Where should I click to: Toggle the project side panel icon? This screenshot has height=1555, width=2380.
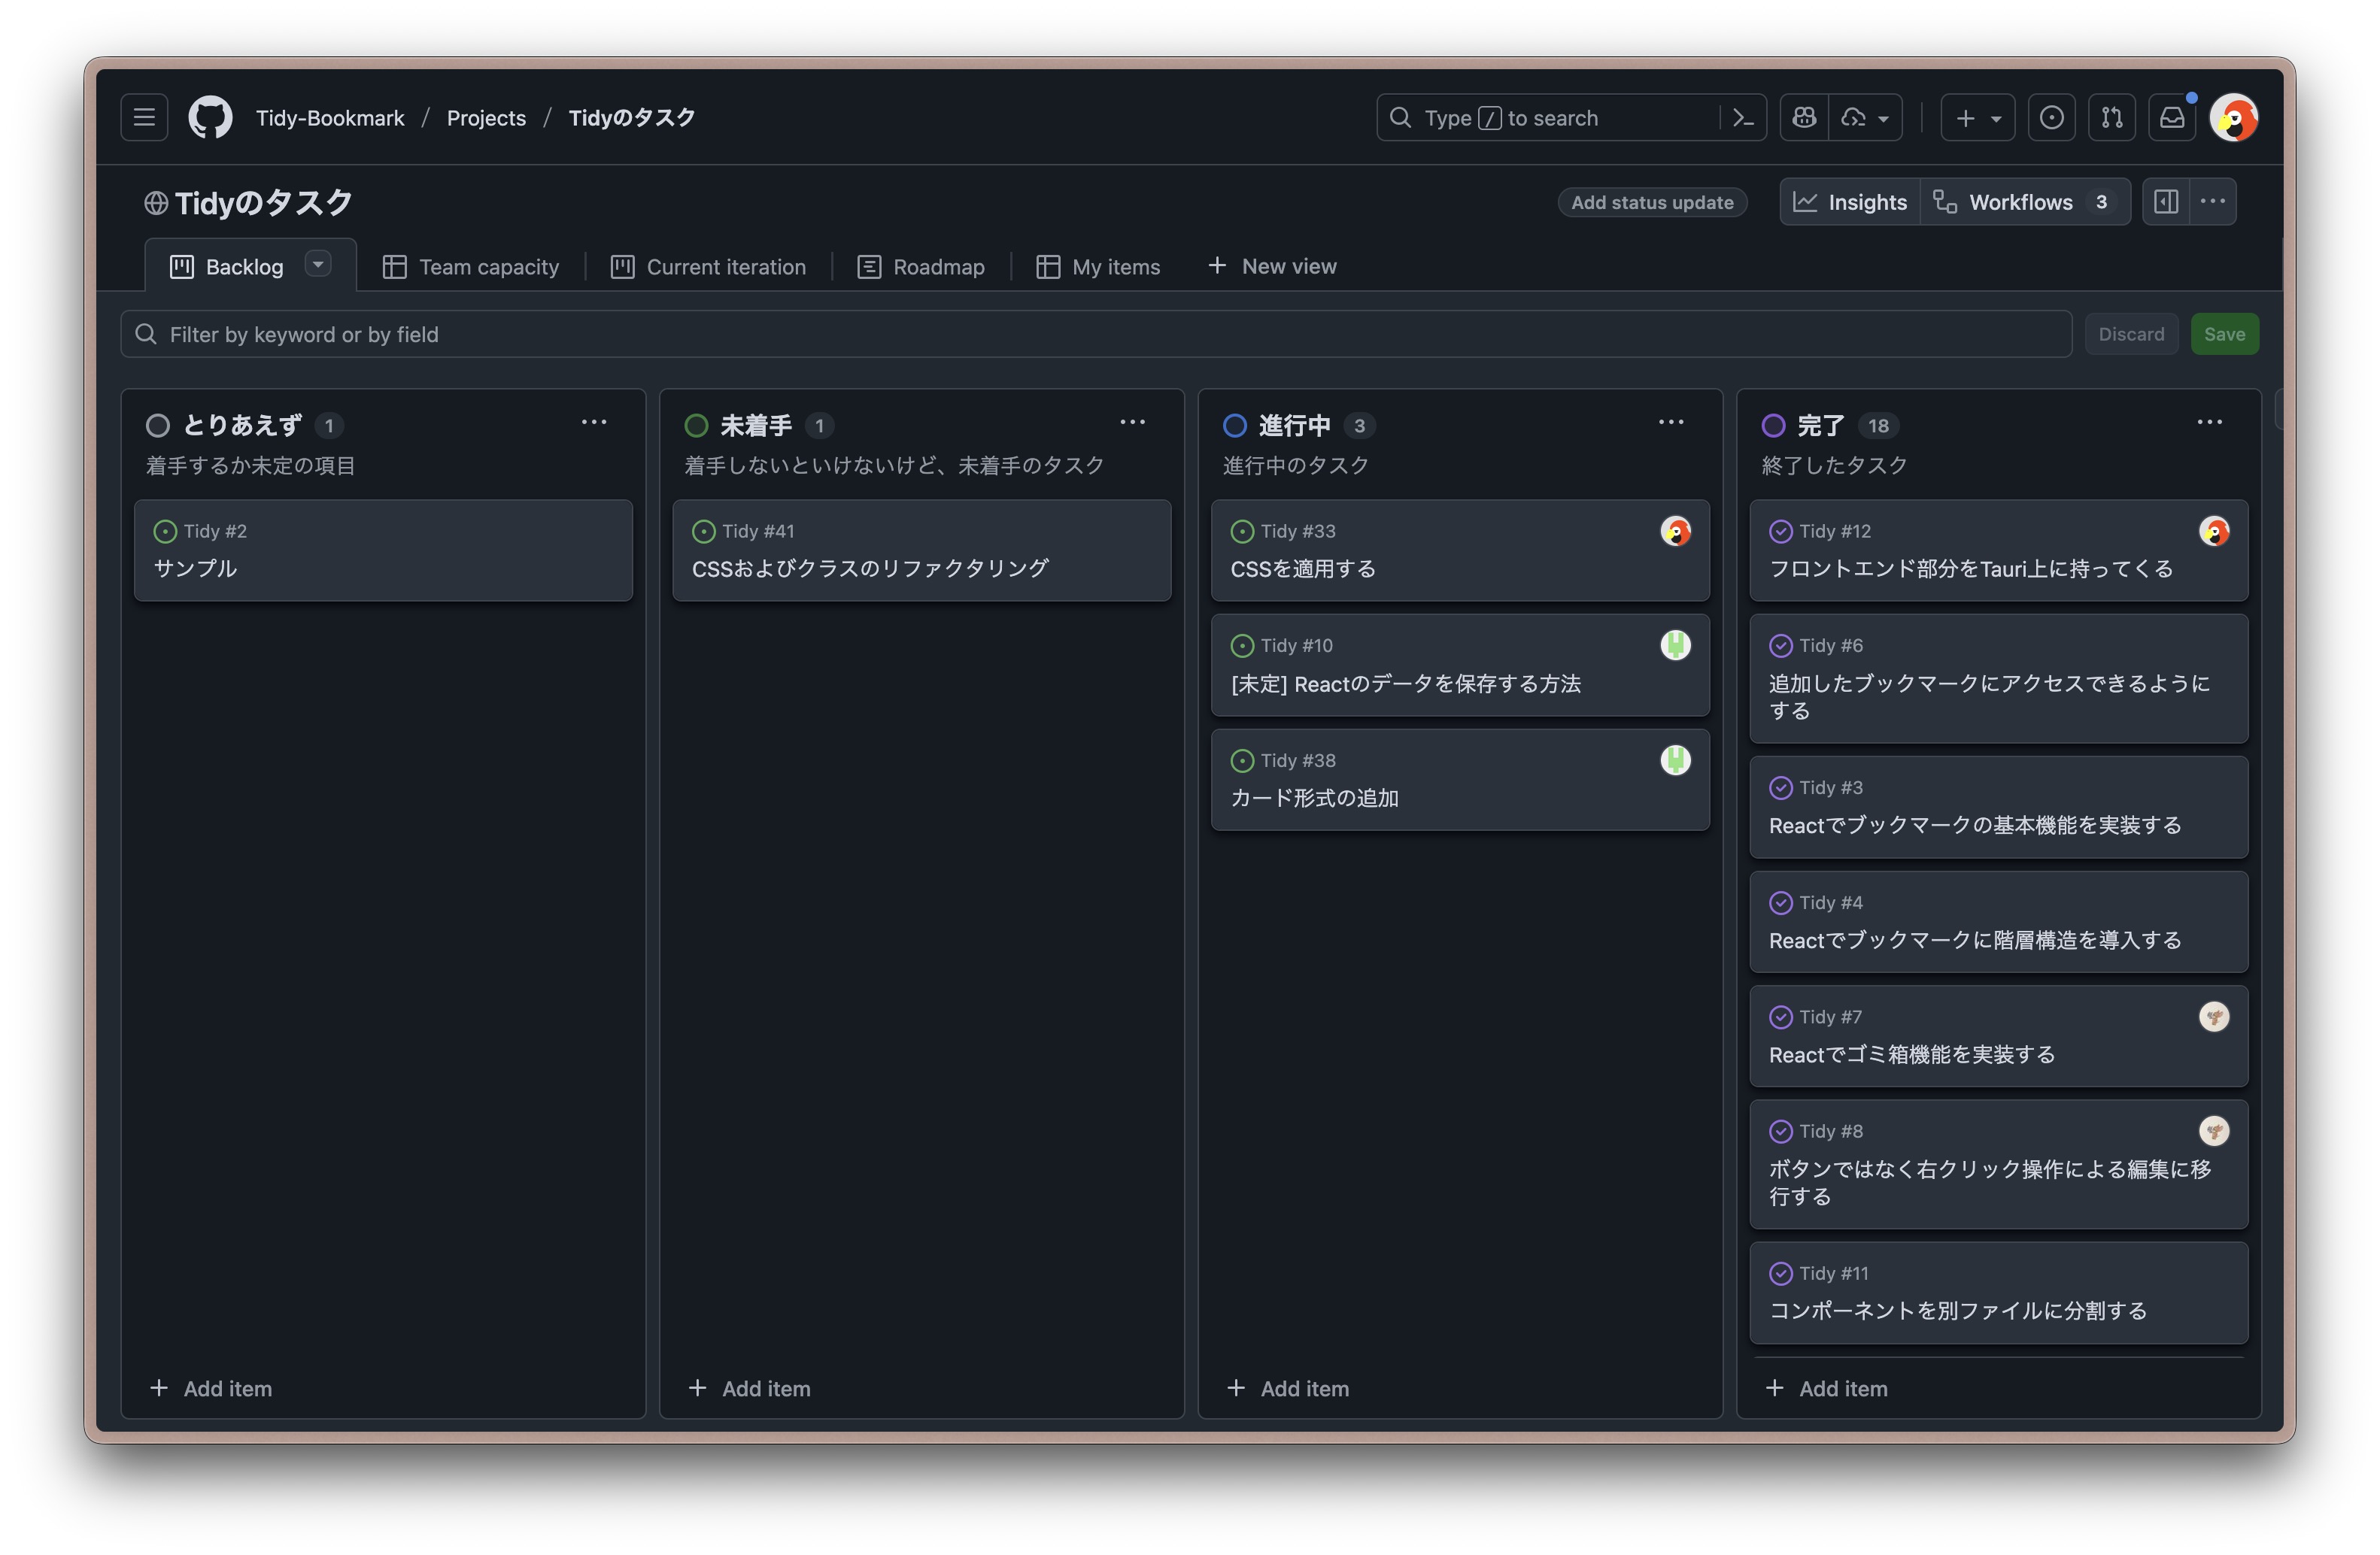2166,201
